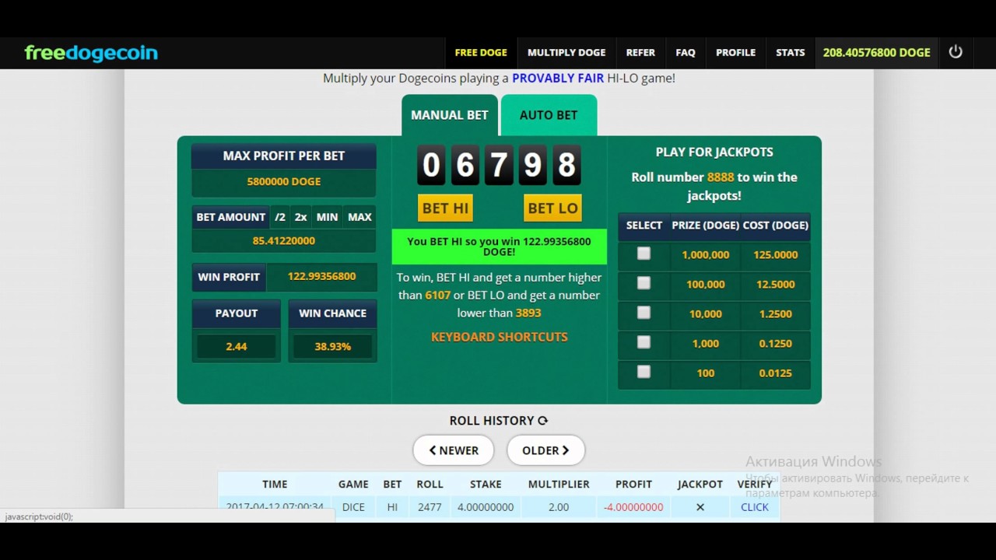996x560 pixels.
Task: Click the X jackpot icon in history row
Action: coord(700,507)
